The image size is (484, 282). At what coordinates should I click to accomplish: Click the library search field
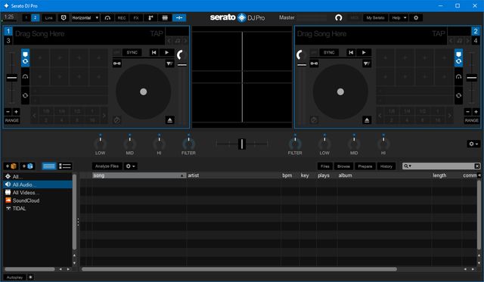pos(442,166)
